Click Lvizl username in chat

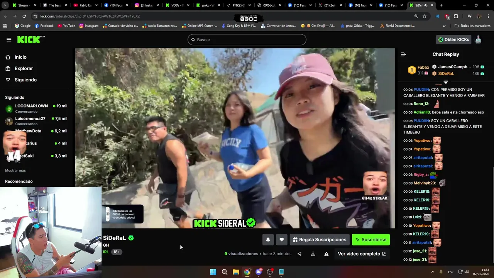coord(418,217)
